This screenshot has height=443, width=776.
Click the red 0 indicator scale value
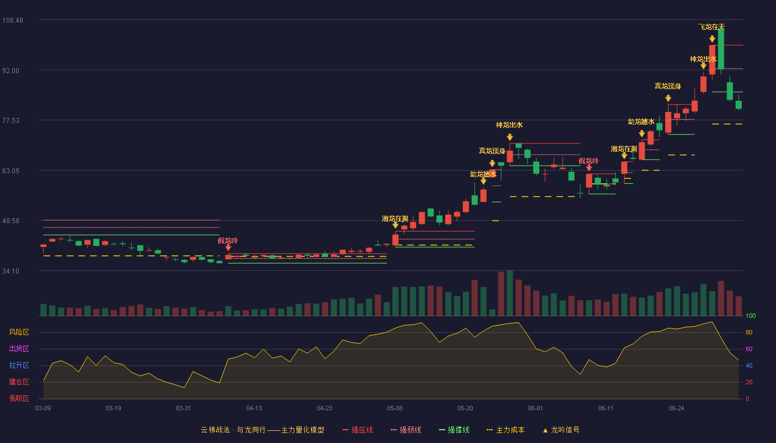coord(747,399)
